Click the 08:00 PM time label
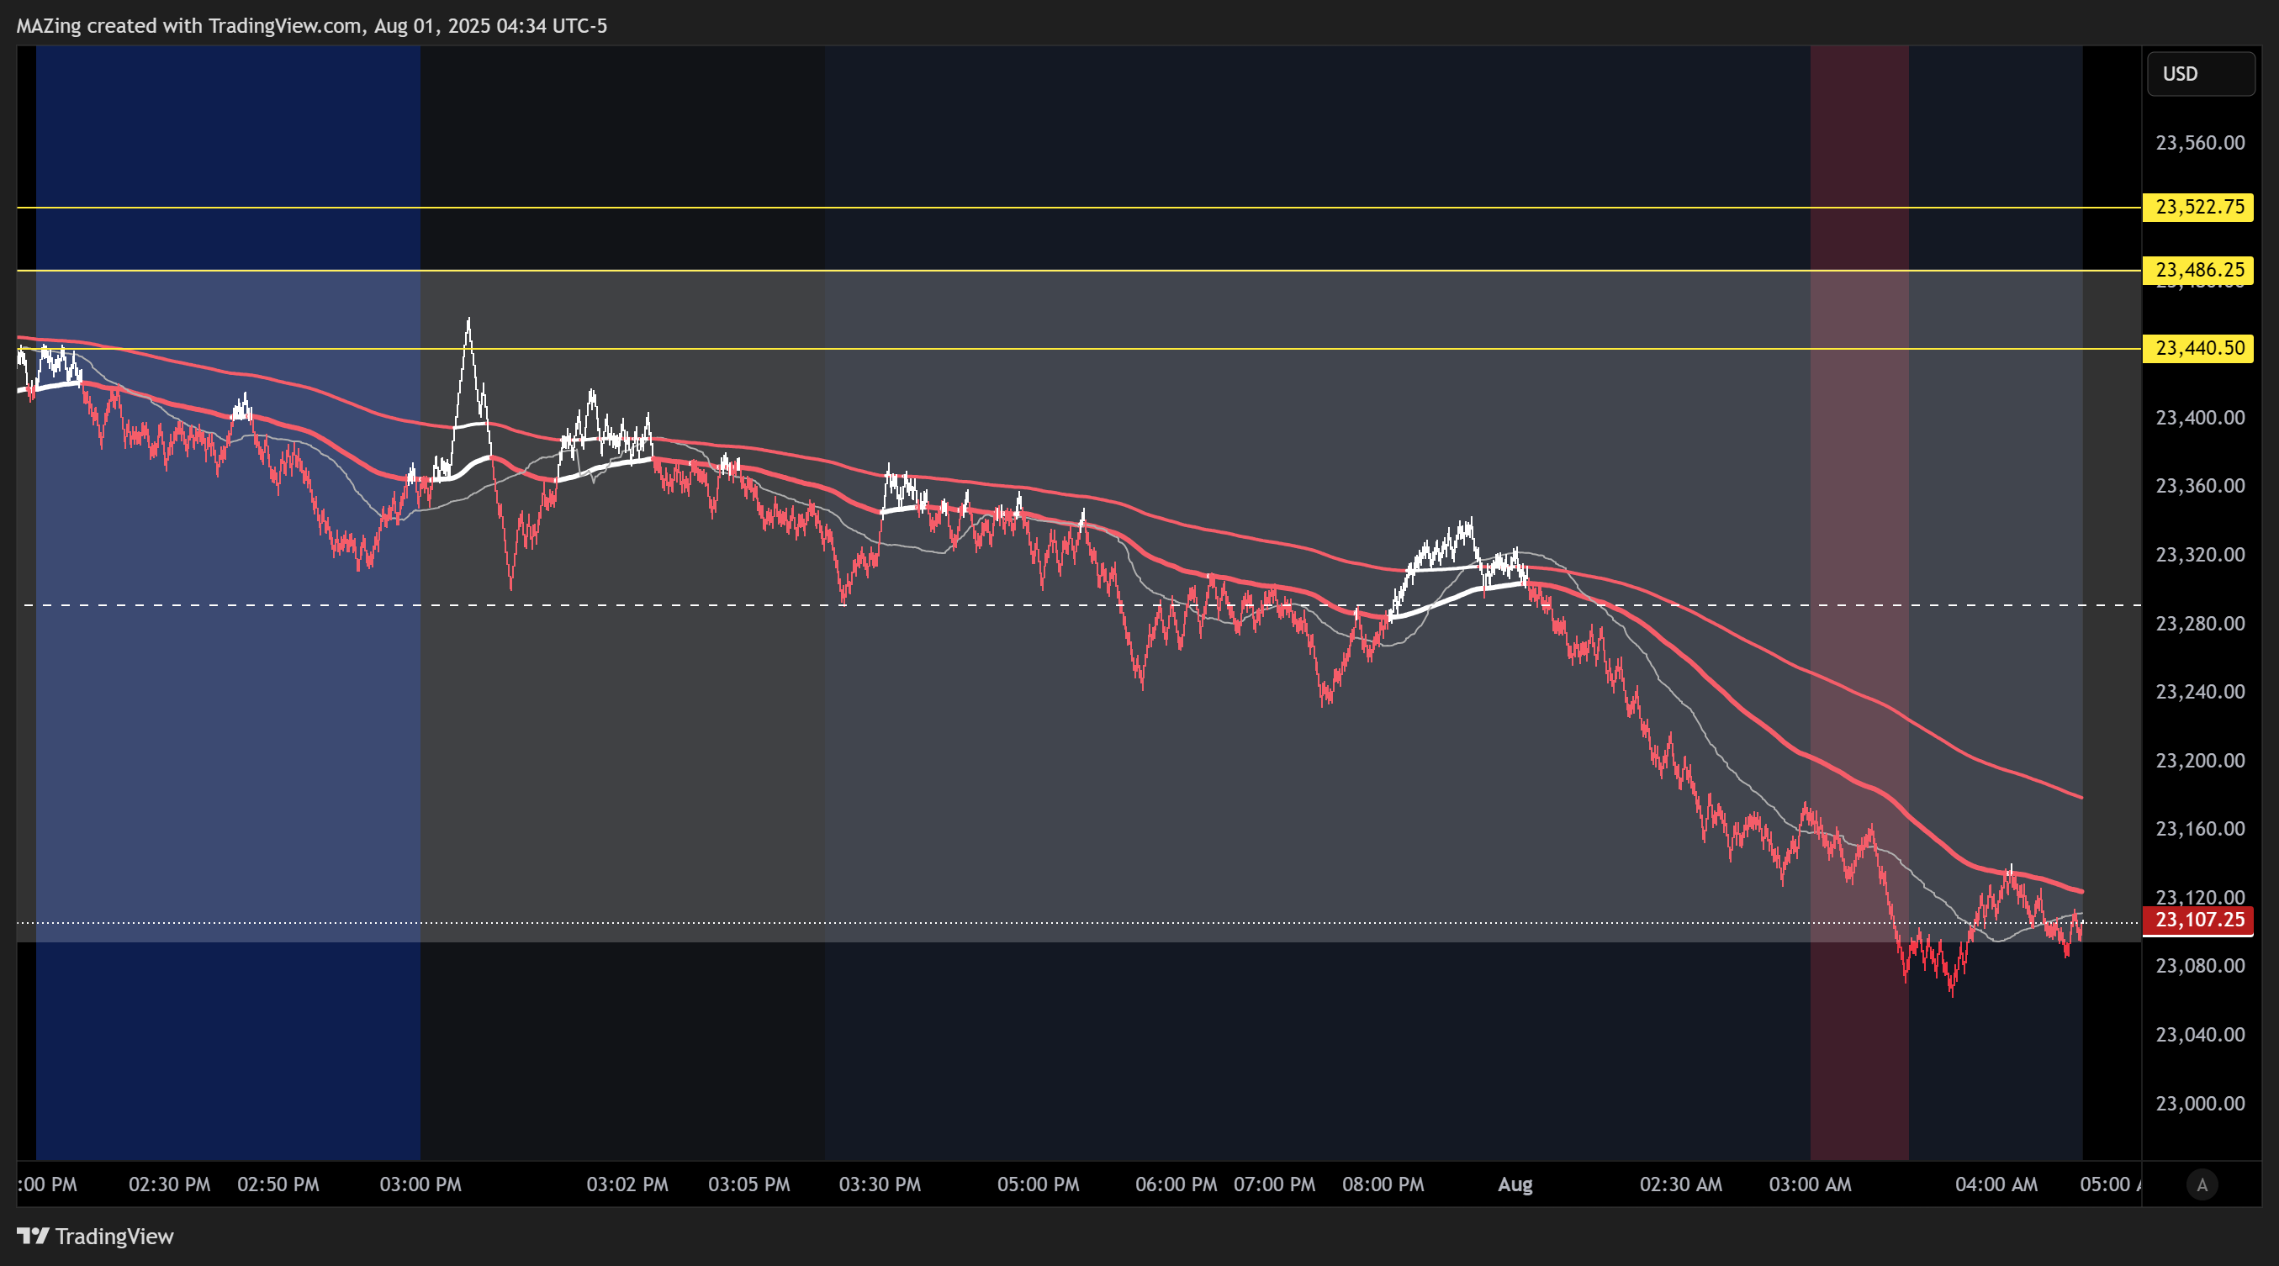 (1383, 1184)
